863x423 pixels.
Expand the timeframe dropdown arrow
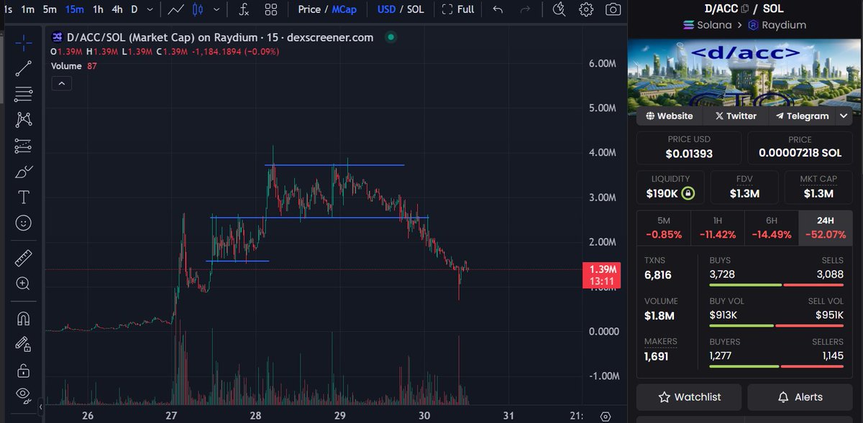[150, 9]
